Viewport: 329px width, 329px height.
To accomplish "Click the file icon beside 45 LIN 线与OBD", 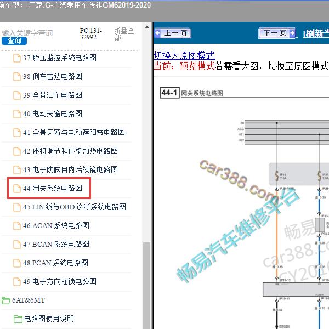I will point(17,207).
